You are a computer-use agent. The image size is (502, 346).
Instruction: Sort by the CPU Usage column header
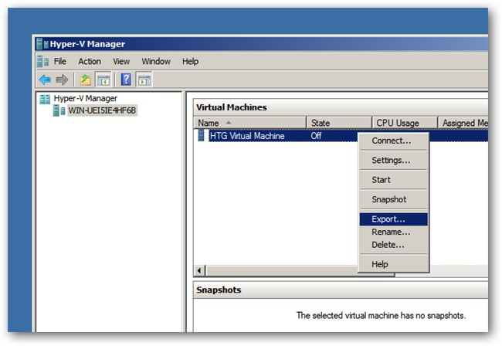tap(405, 123)
